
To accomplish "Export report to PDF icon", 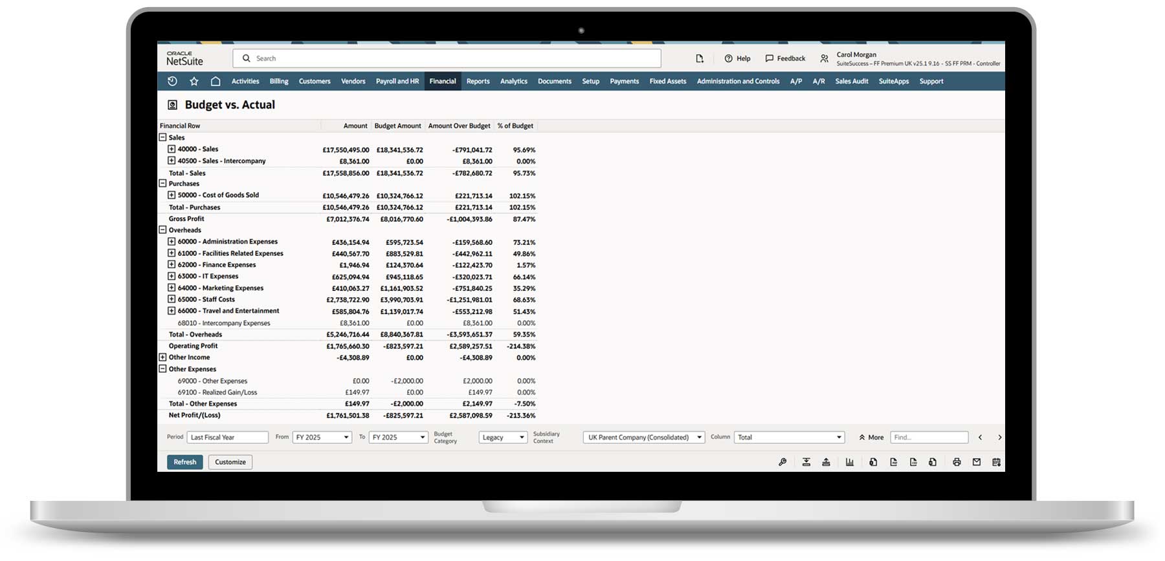I will coord(893,462).
